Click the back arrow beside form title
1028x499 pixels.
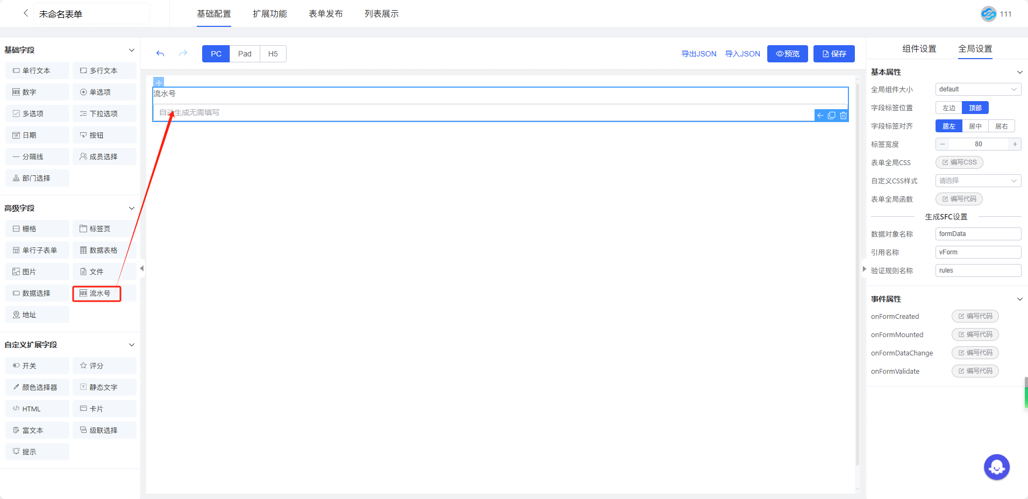click(25, 13)
